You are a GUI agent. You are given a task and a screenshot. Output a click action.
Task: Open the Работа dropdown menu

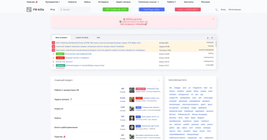click(x=171, y=2)
